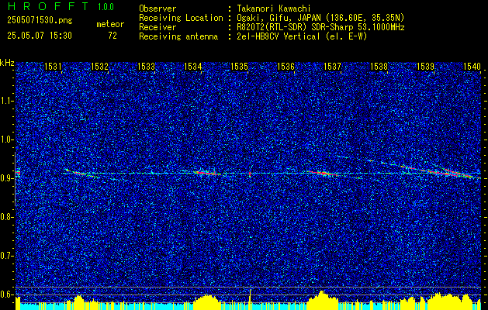Click time marker 1538

pyautogui.click(x=379, y=66)
